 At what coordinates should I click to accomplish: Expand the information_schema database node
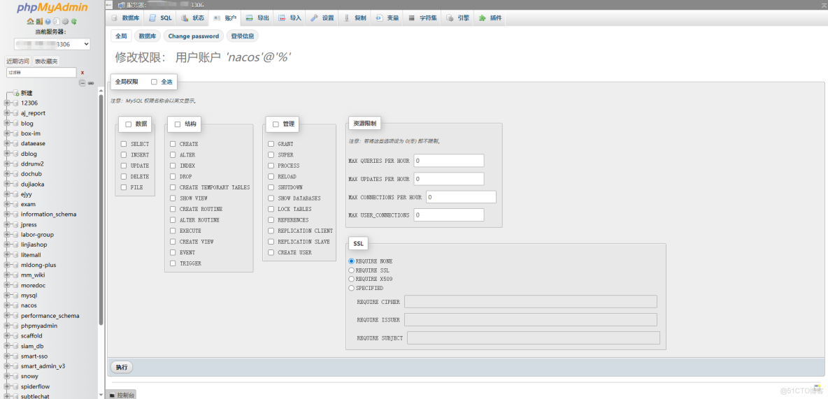[x=7, y=215]
